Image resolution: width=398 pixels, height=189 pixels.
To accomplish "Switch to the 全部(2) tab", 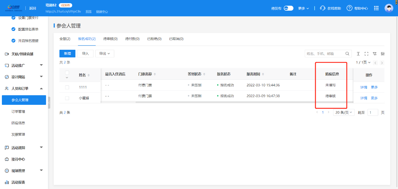I will pyautogui.click(x=65, y=39).
